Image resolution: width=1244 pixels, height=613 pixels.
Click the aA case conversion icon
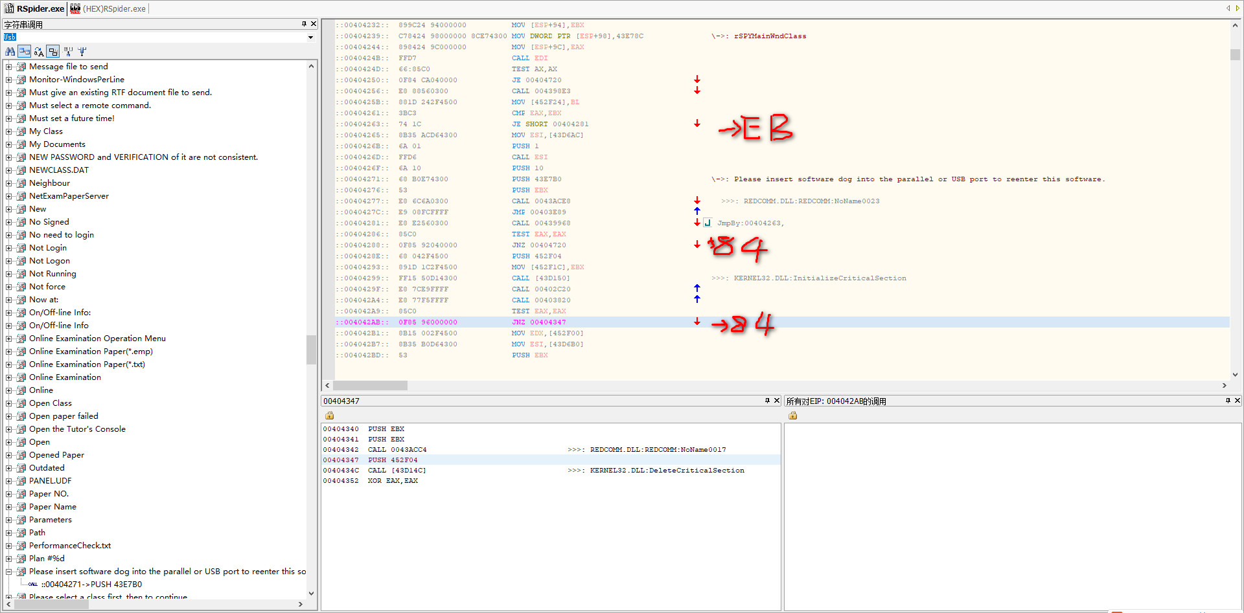tap(39, 52)
